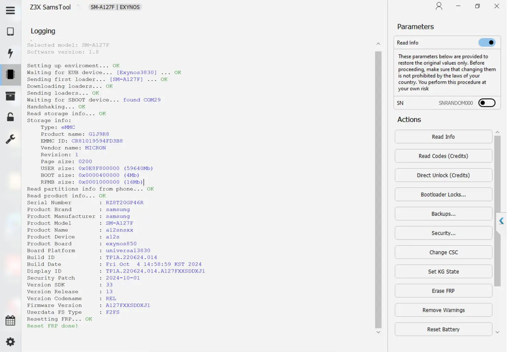Click the 'Reset FRP done!' log line
Image resolution: width=508 pixels, height=352 pixels.
pyautogui.click(x=52, y=326)
